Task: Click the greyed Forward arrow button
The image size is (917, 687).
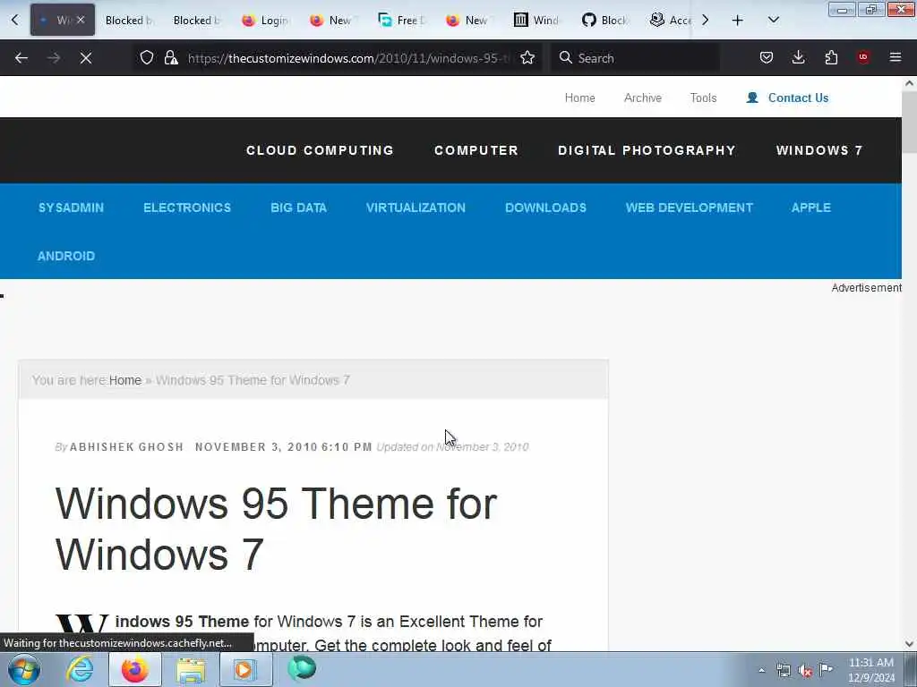Action: (53, 58)
